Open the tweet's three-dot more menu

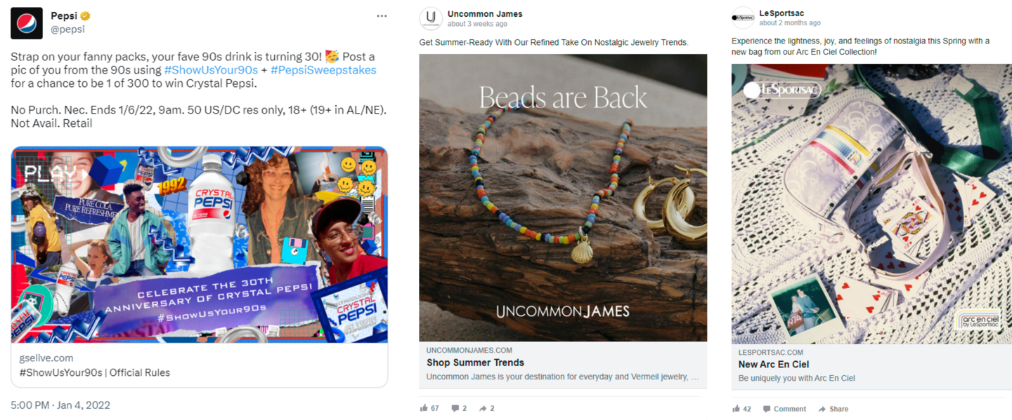(x=382, y=16)
